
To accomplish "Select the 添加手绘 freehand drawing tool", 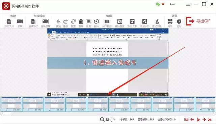I will pos(157,22).
